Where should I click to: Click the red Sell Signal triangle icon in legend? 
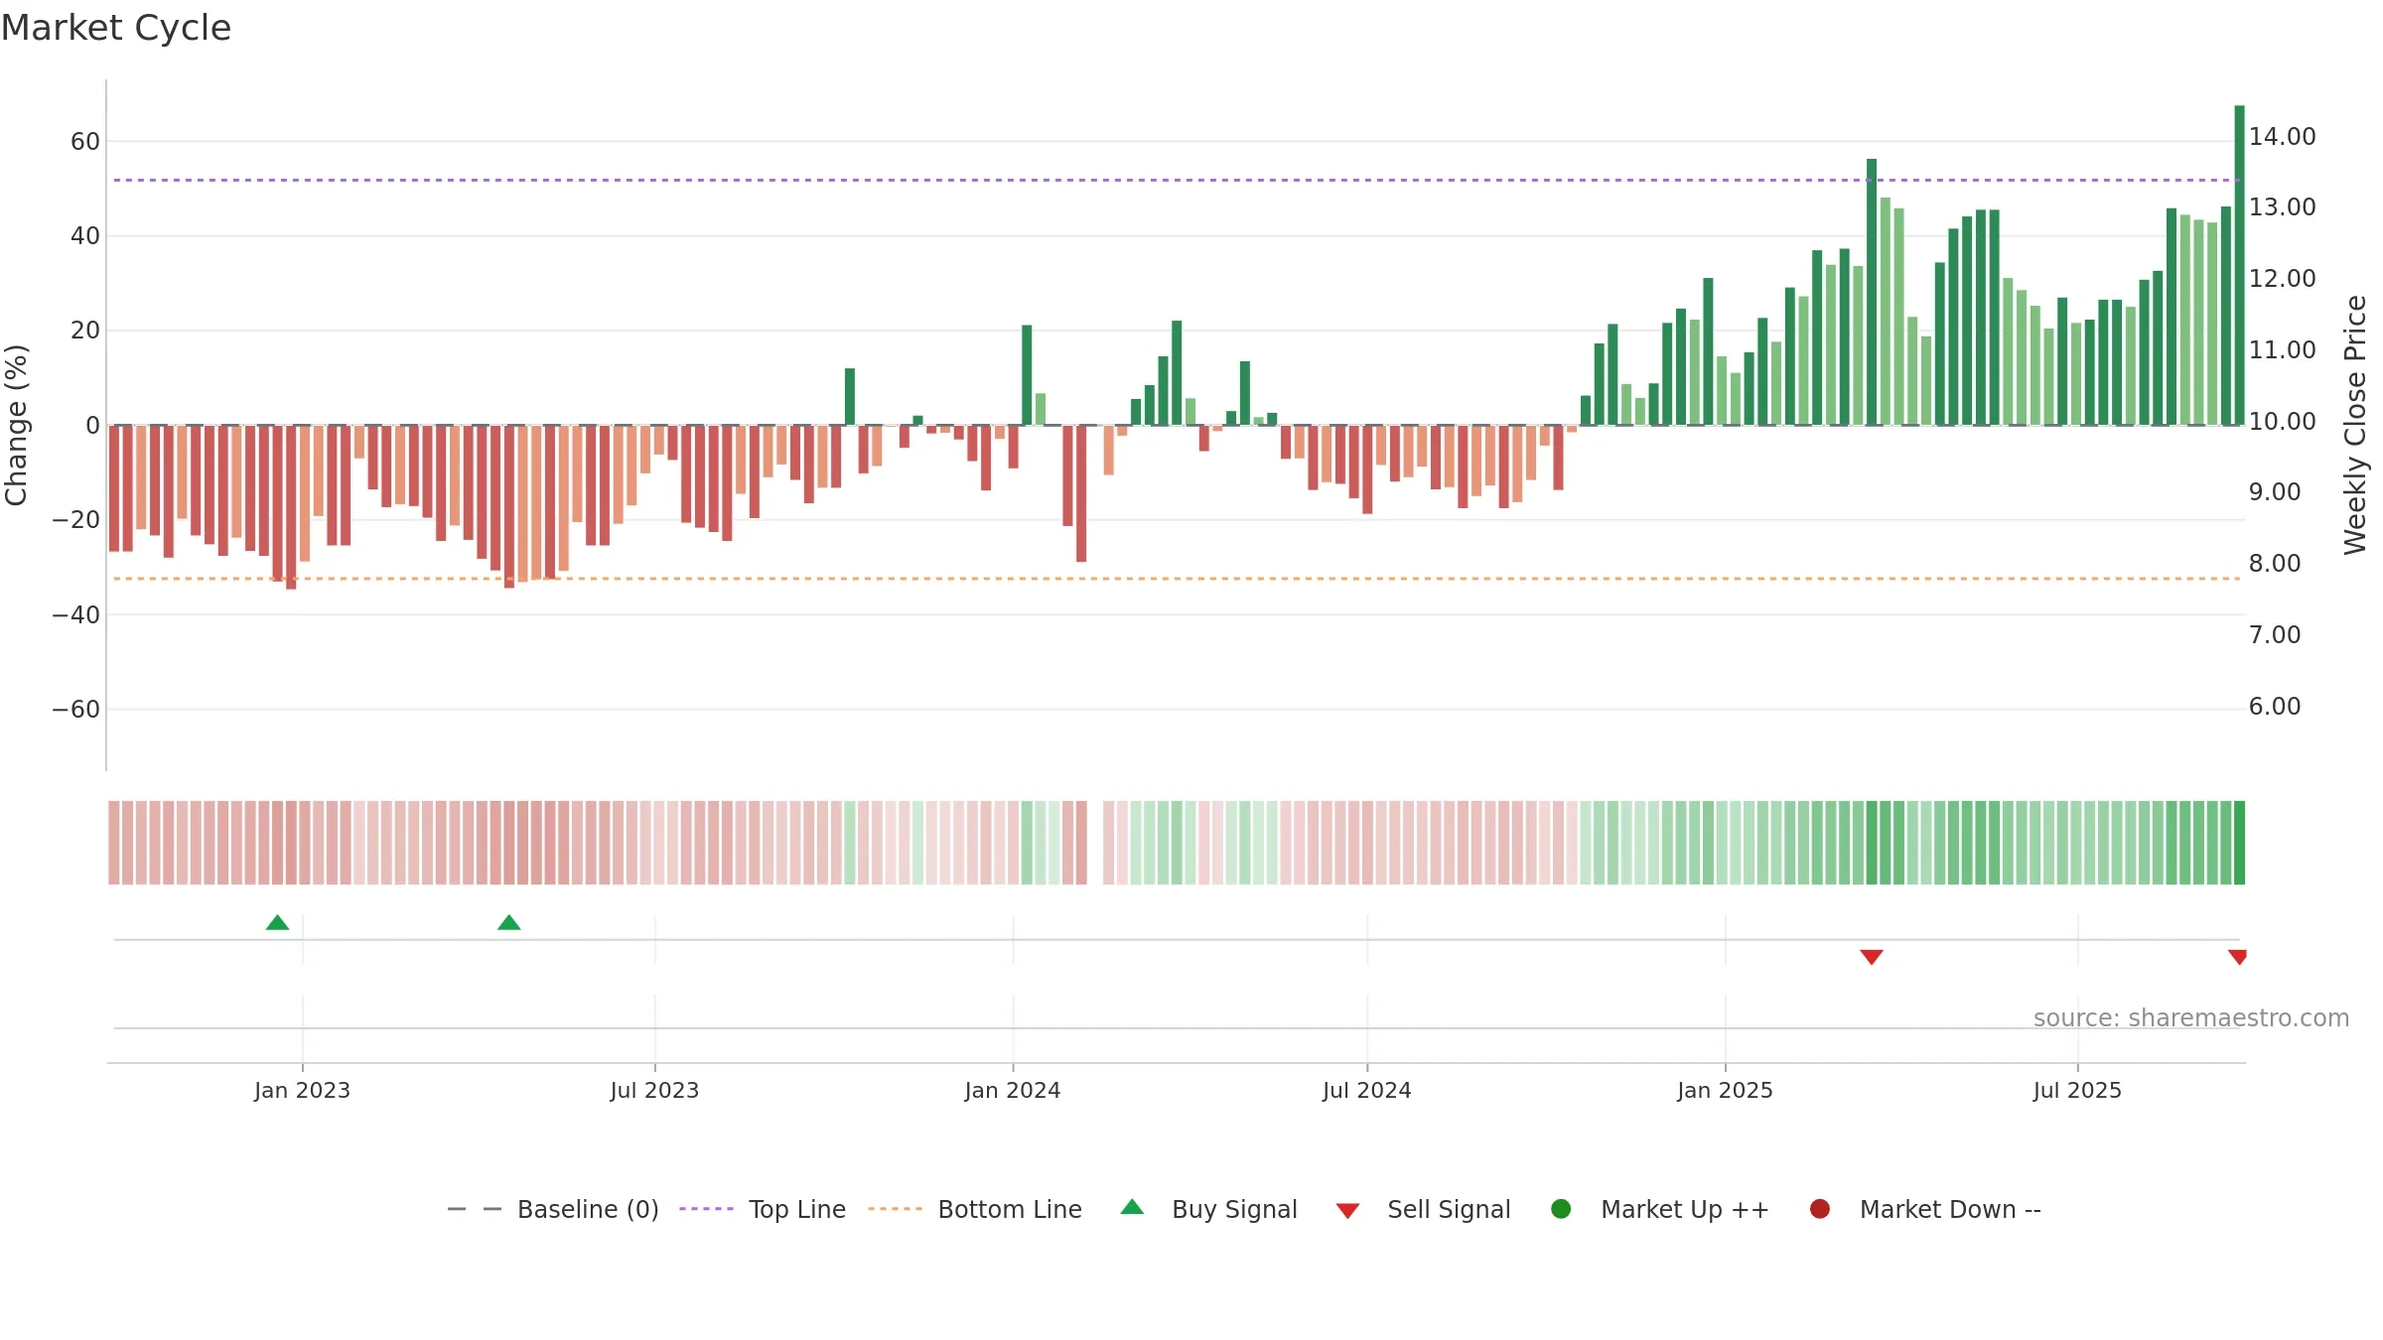click(1347, 1211)
